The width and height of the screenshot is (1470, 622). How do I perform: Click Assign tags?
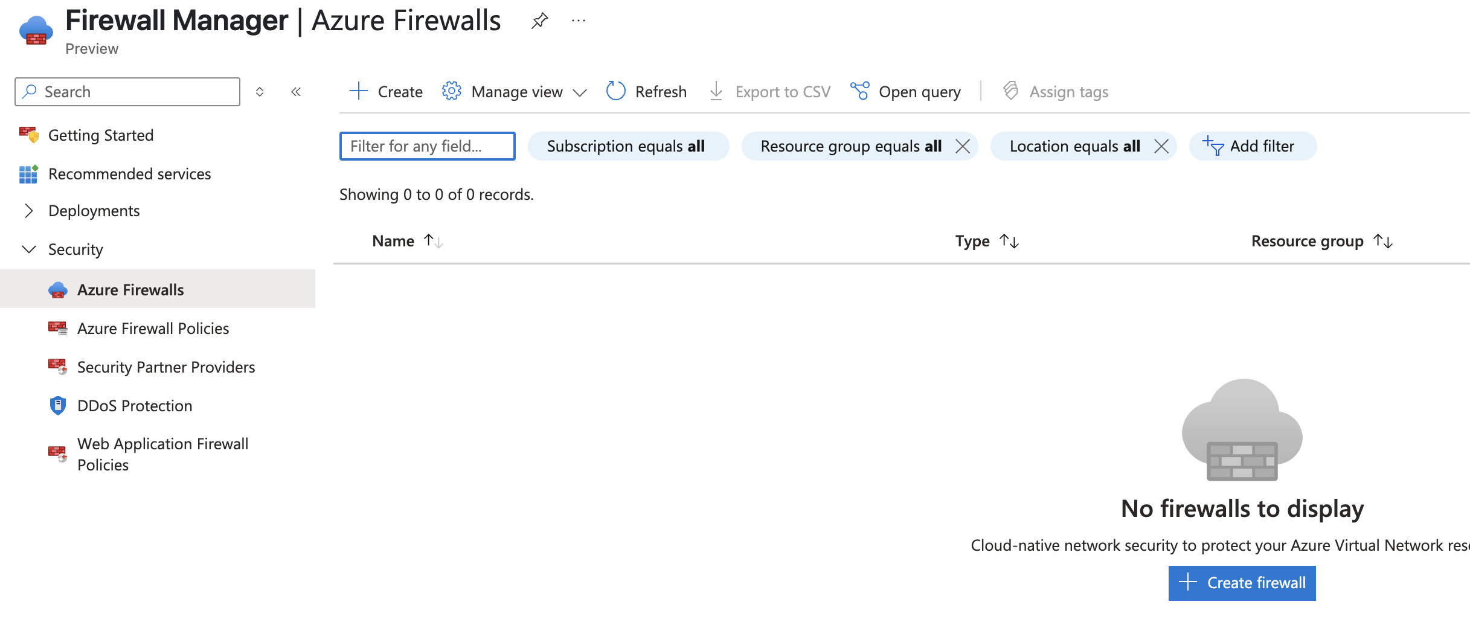click(1056, 91)
